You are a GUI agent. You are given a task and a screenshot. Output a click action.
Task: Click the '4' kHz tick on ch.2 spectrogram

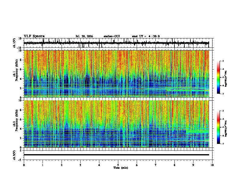pos(21,129)
